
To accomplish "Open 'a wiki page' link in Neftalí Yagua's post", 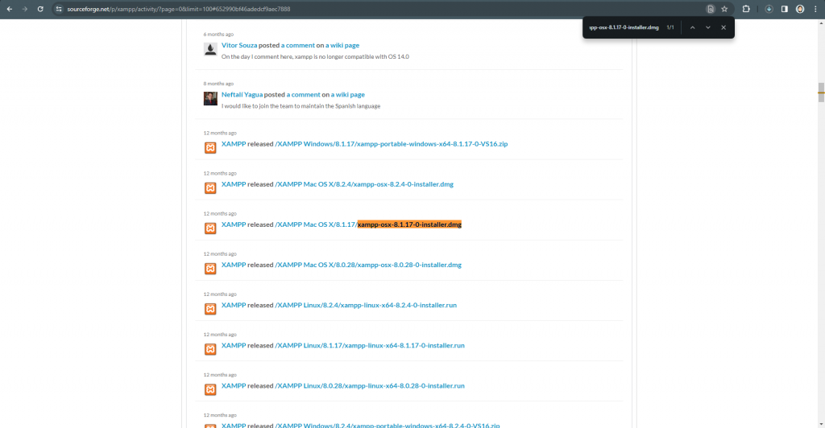I will pyautogui.click(x=348, y=94).
